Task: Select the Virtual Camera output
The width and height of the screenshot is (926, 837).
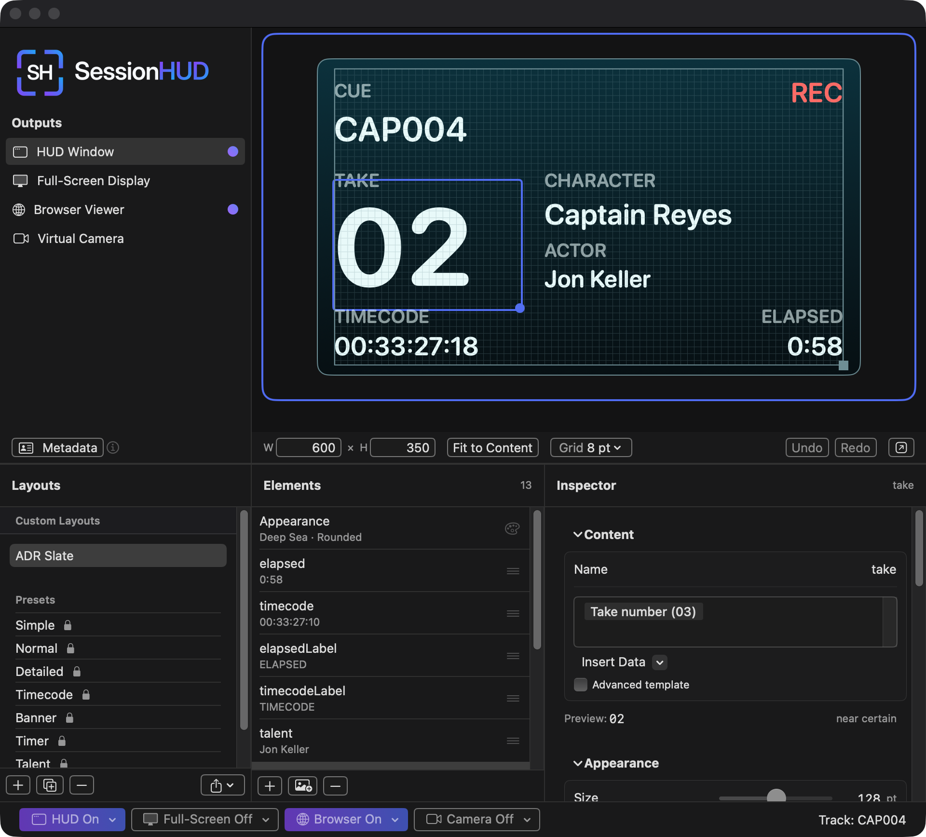Action: click(x=125, y=238)
